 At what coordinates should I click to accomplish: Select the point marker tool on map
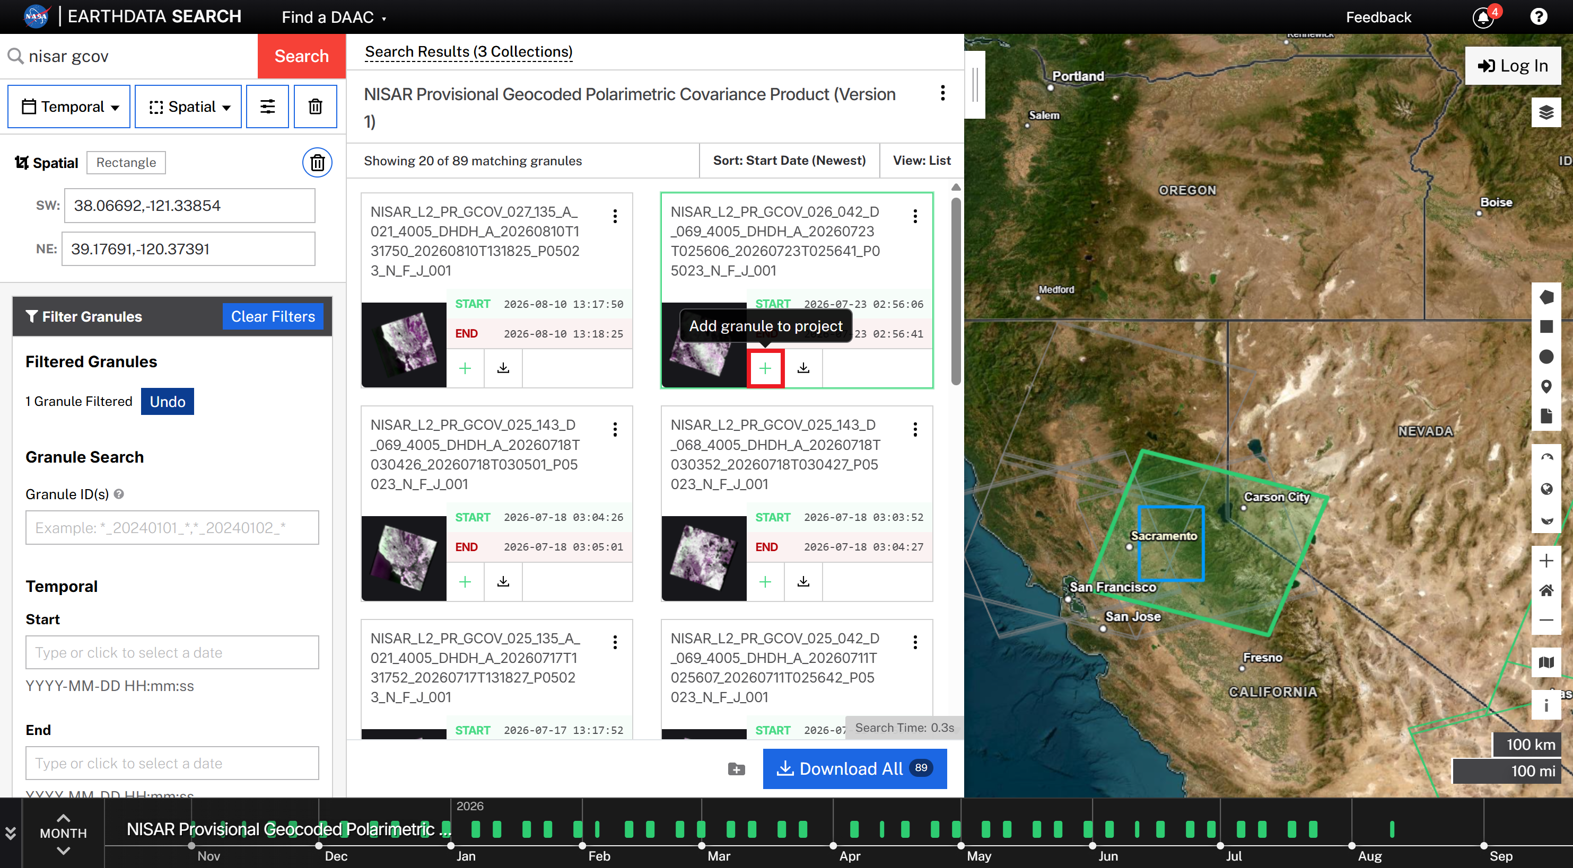[x=1546, y=387]
